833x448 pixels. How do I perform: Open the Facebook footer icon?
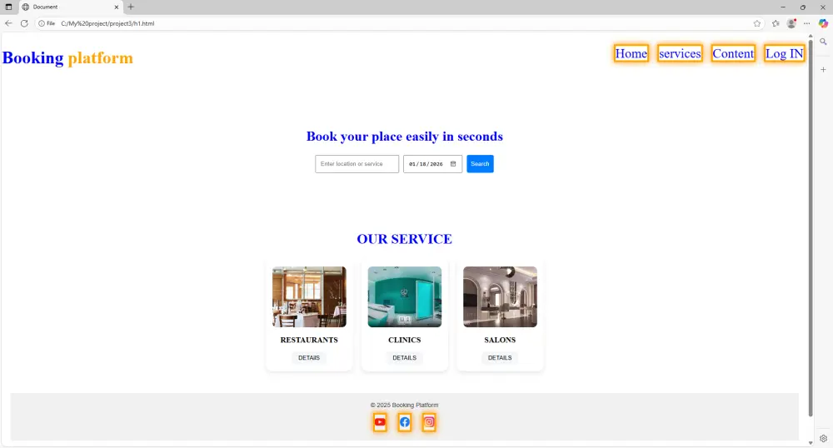(x=405, y=422)
